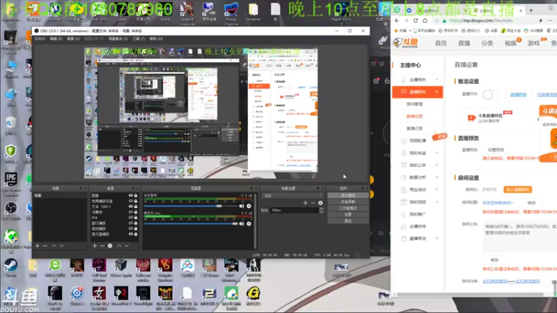Toggle visibility of 图像 source

click(x=131, y=195)
